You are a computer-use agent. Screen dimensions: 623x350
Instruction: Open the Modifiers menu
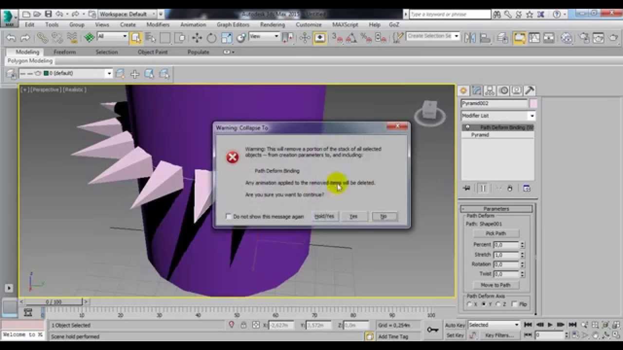tap(158, 24)
